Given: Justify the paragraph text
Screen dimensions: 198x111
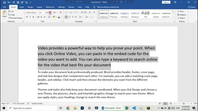Looking at the screenshot, I should (76, 17).
